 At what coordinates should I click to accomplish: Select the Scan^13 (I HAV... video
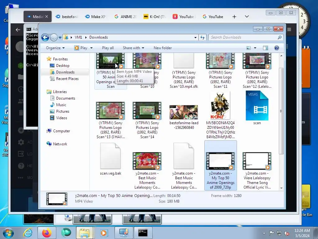point(111,120)
